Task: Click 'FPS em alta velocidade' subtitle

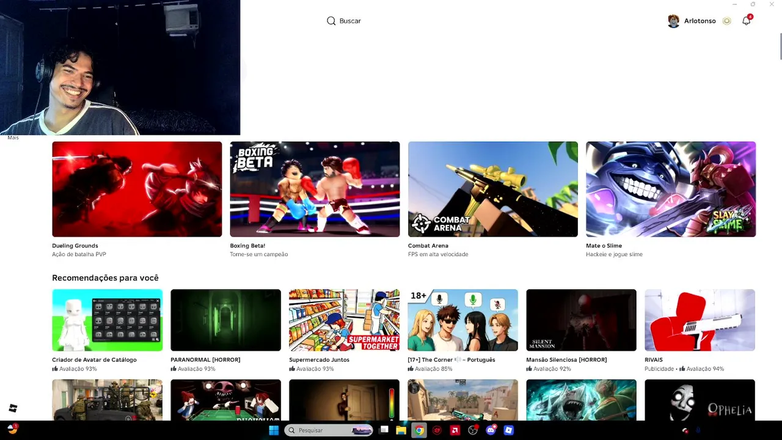Action: pos(438,254)
